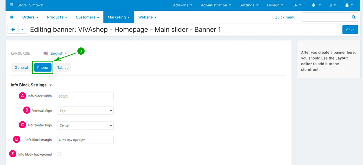The width and height of the screenshot is (363, 165).
Task: Click the back arrow button
Action: (13, 30)
